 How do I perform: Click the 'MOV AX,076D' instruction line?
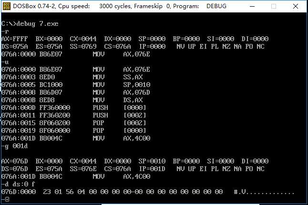pos(76,92)
